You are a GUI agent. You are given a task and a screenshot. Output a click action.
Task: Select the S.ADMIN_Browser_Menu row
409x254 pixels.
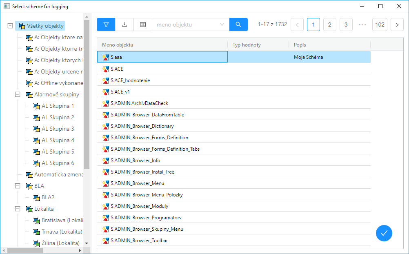coord(137,183)
